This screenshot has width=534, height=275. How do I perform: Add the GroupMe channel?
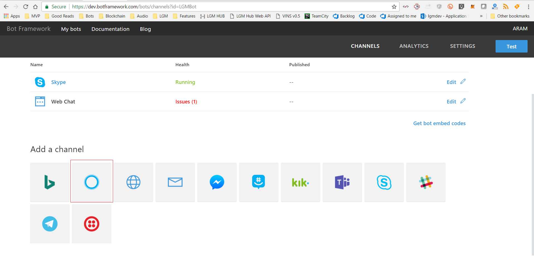[x=259, y=182]
